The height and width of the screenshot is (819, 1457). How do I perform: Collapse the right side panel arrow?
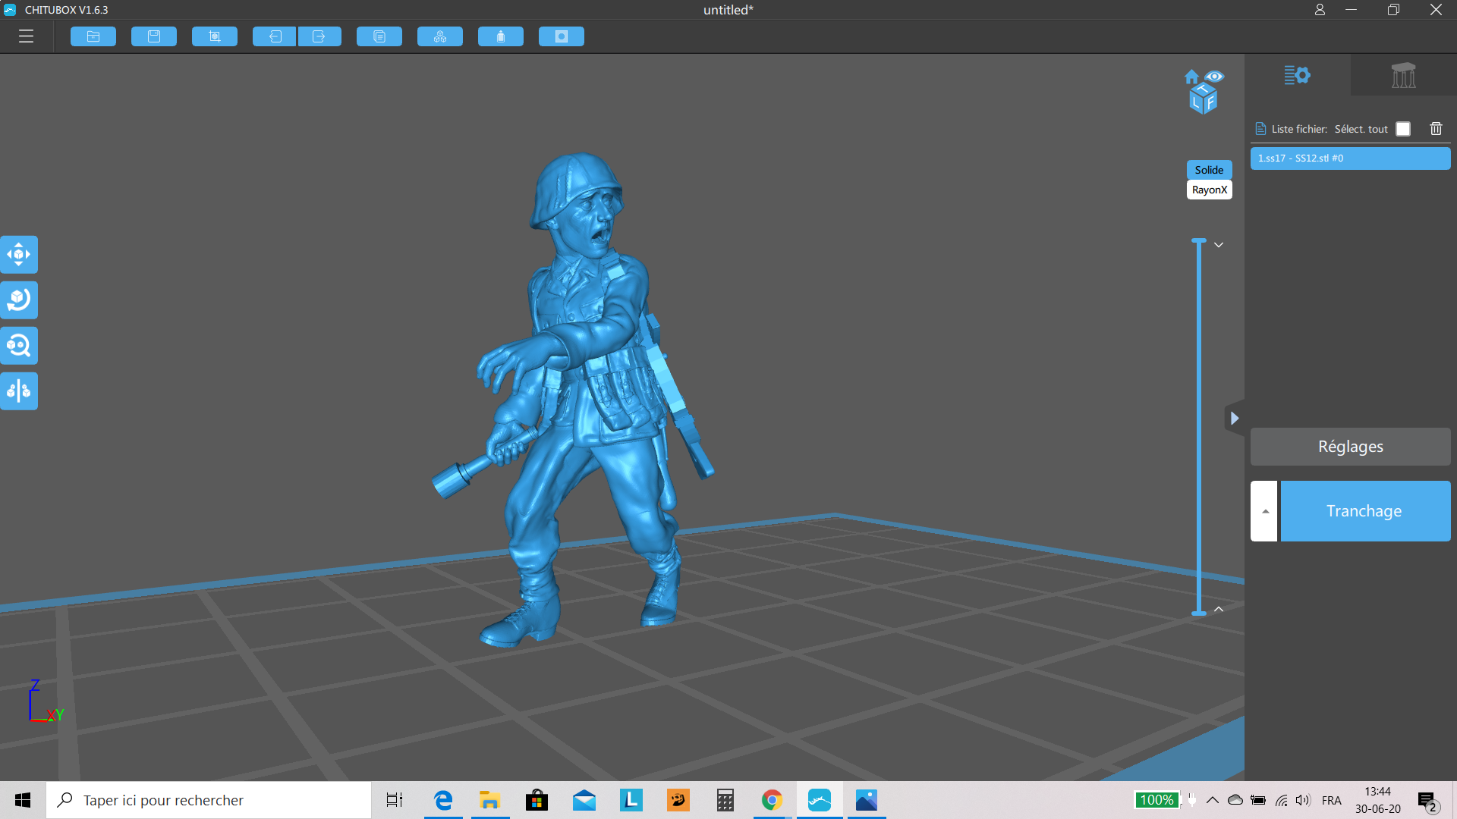[x=1235, y=418]
